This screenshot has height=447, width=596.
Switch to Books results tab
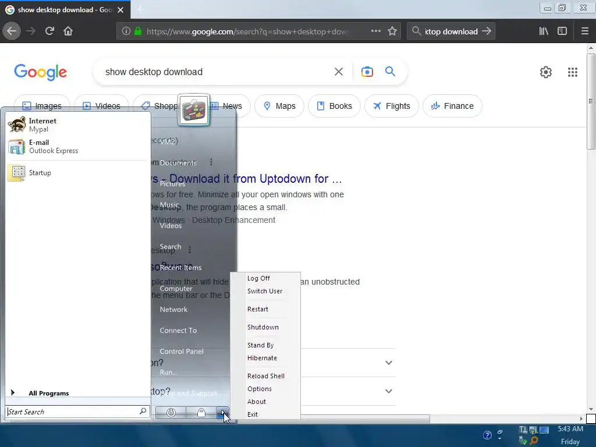pyautogui.click(x=334, y=106)
